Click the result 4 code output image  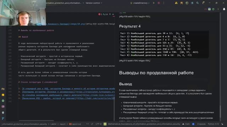[164, 44]
